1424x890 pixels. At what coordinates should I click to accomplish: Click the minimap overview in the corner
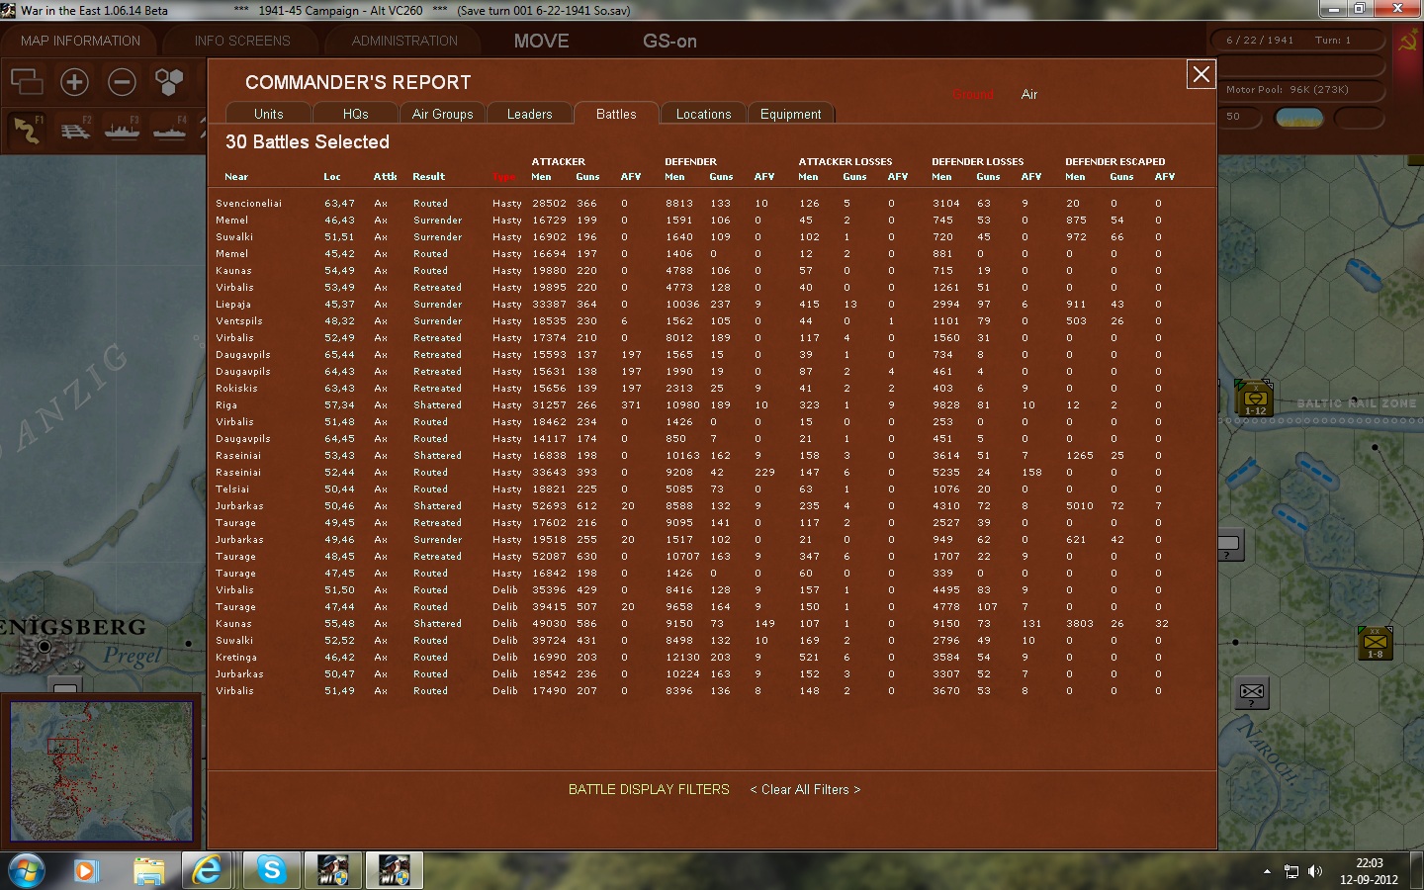click(101, 771)
